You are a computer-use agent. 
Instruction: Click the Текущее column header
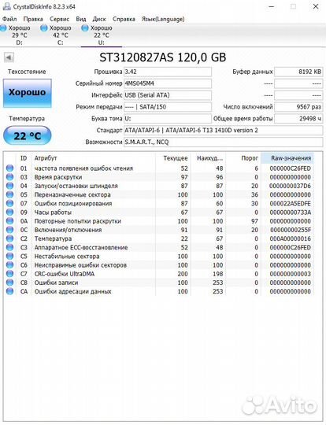click(x=173, y=158)
